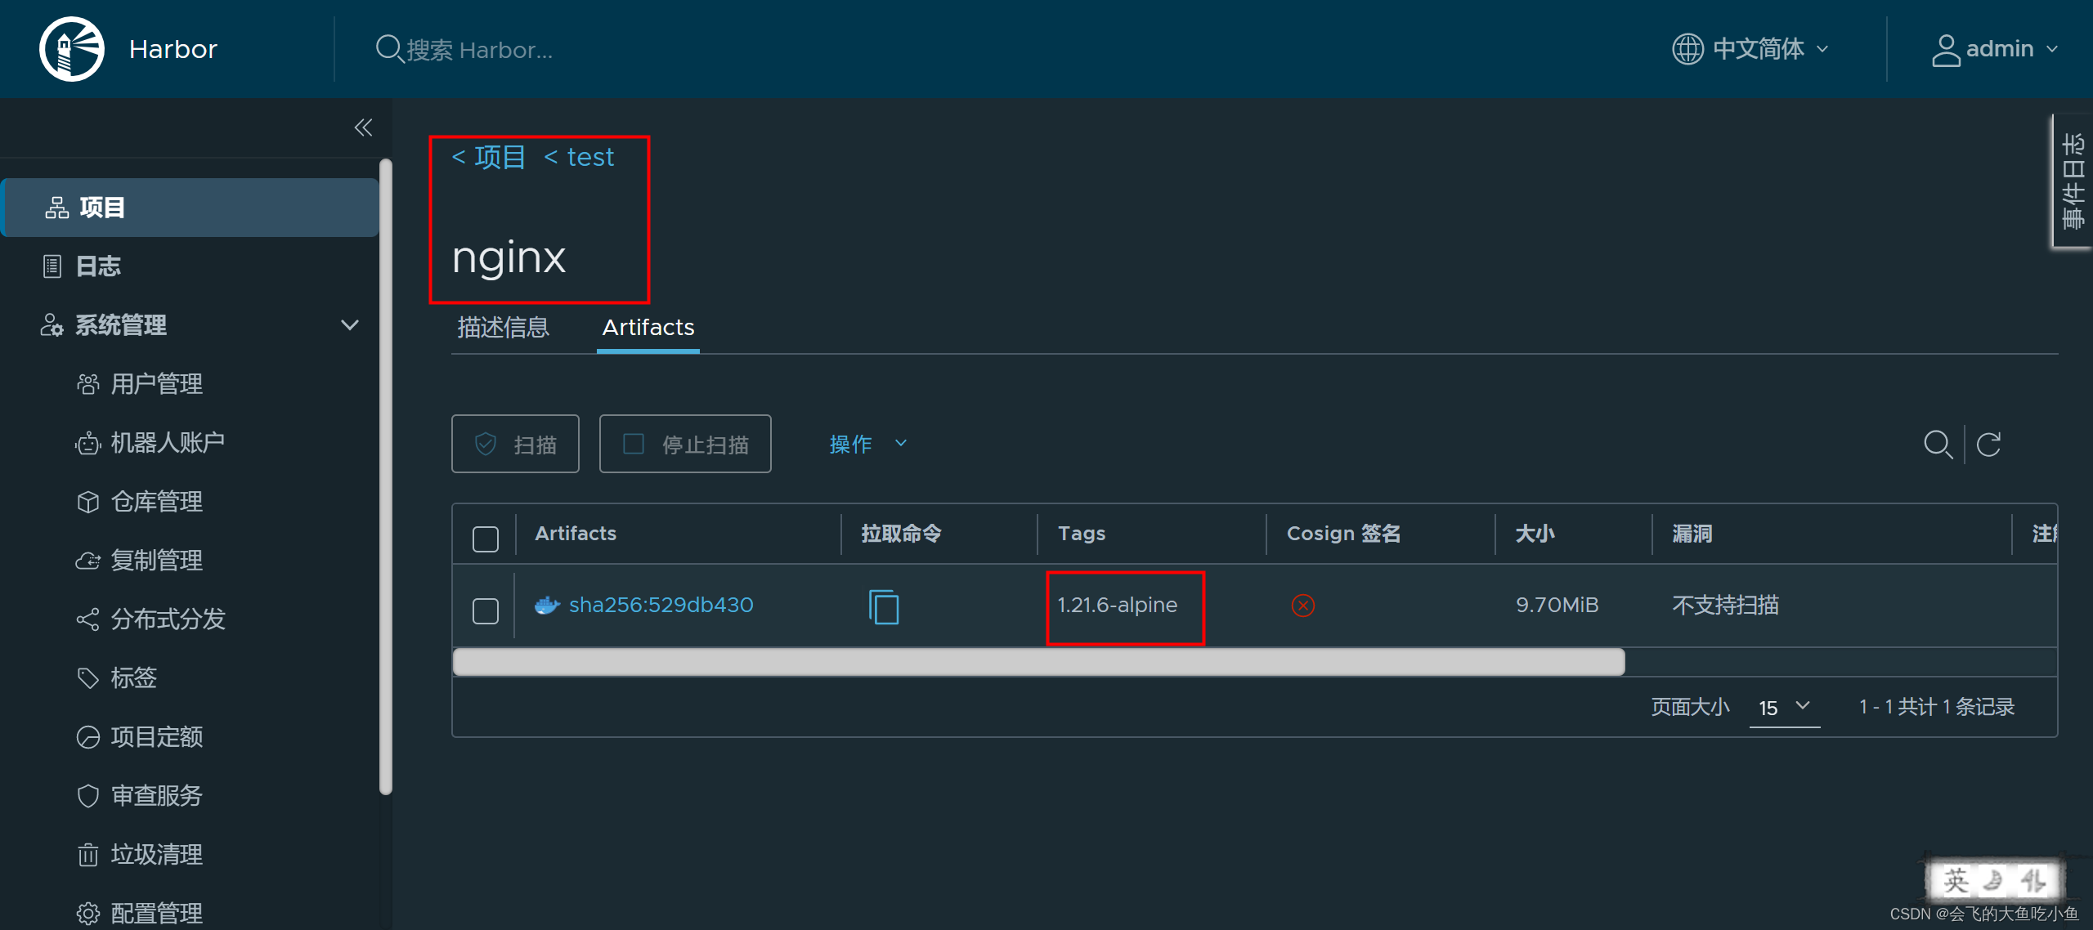Click the Tags column header
Screen dimensions: 2093x930
[x=1082, y=534]
